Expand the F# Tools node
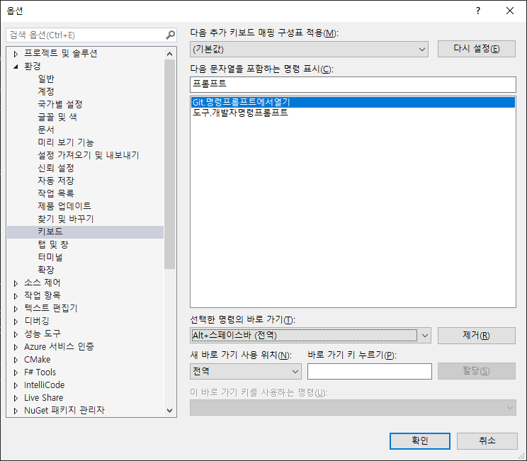Viewport: 527px width, 461px height. coord(16,372)
